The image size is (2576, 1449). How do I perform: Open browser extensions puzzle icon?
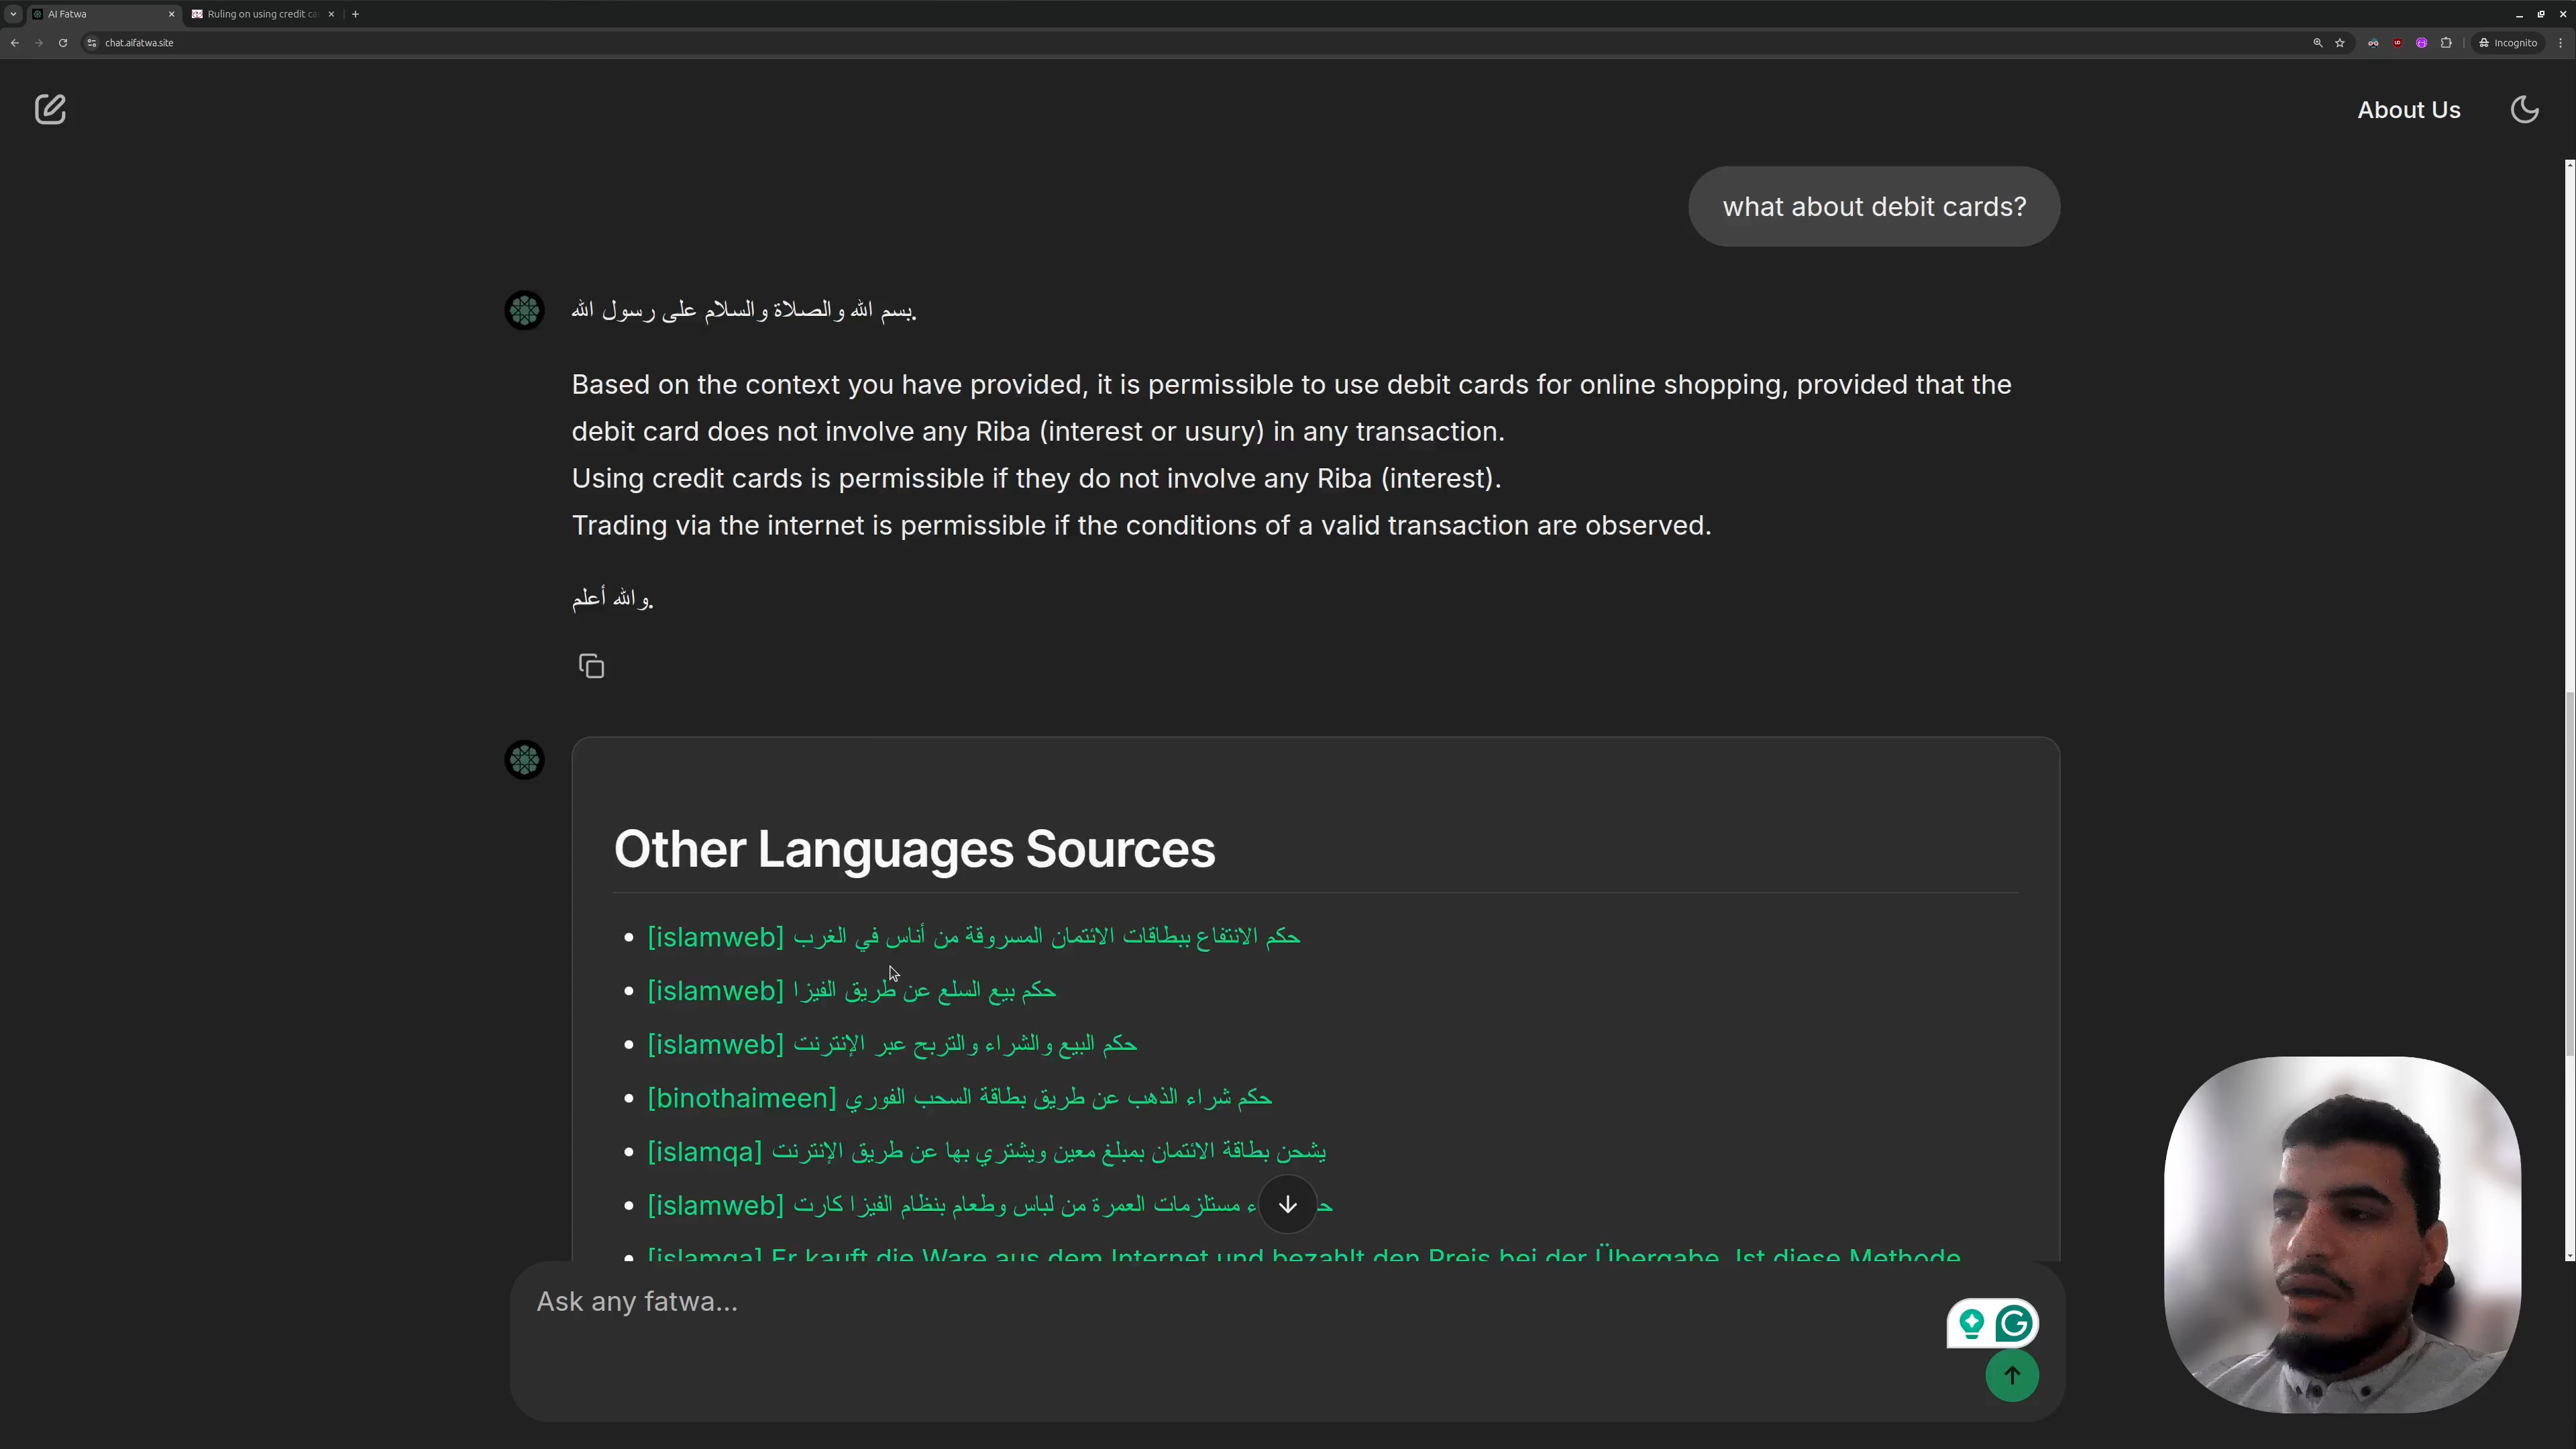pos(2446,43)
